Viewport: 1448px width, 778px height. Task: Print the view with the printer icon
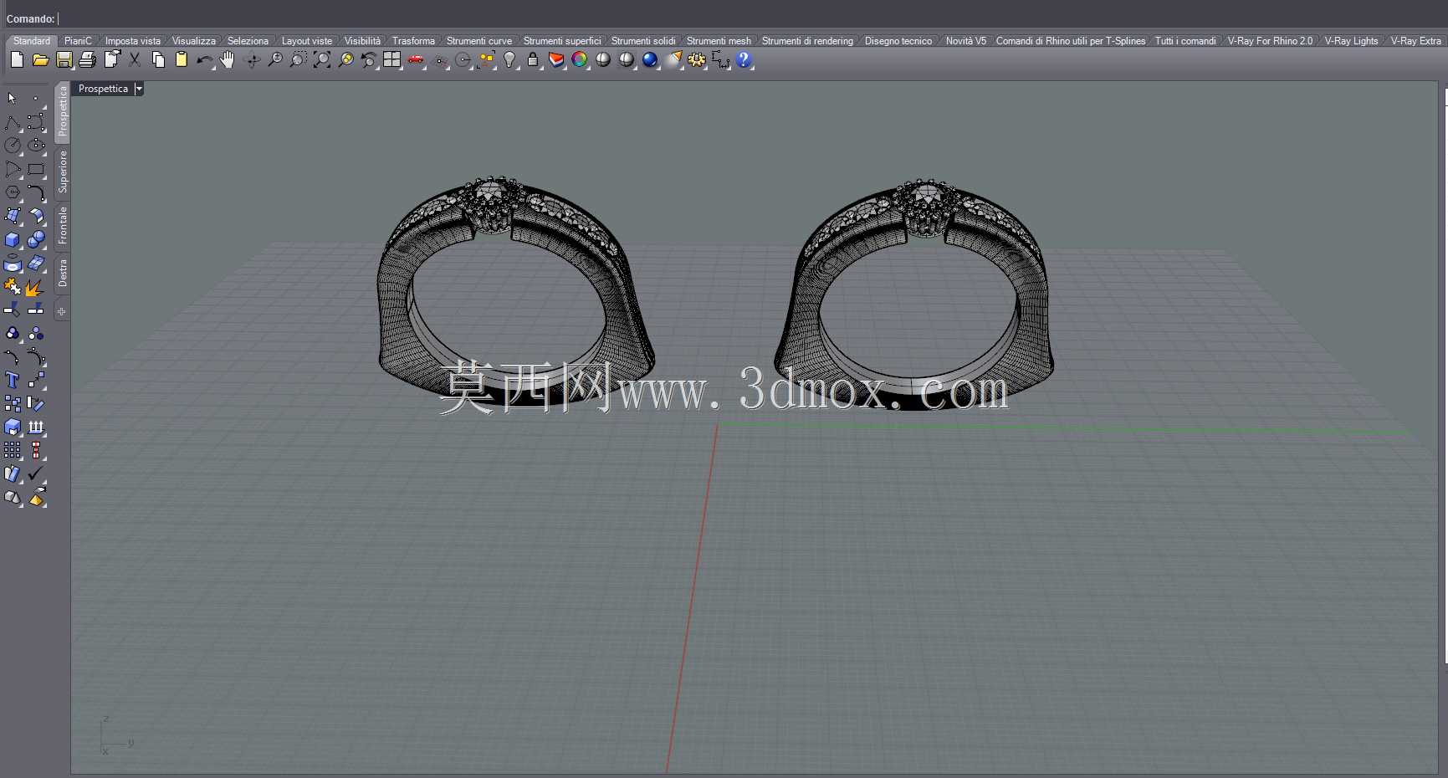(87, 59)
